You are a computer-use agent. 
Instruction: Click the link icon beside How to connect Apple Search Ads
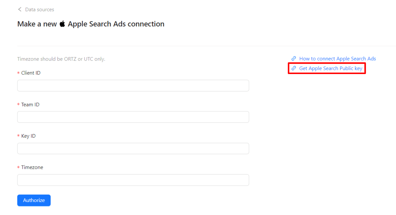(294, 59)
